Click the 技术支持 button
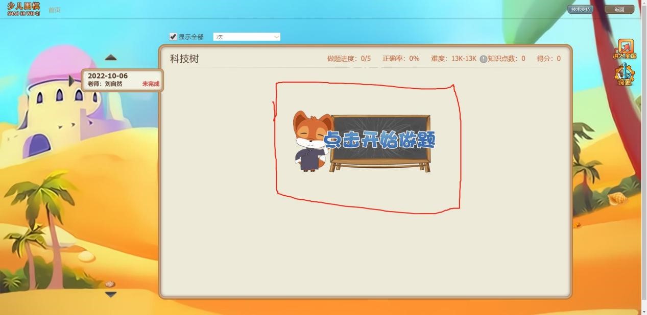The height and width of the screenshot is (315, 647). pyautogui.click(x=581, y=9)
